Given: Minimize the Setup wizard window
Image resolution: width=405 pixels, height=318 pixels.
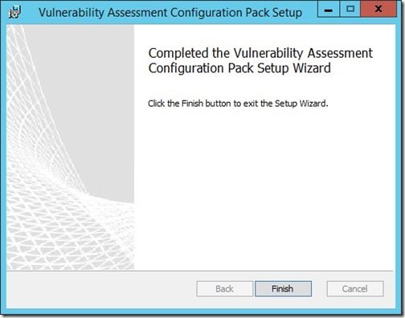Looking at the screenshot, I should (329, 9).
